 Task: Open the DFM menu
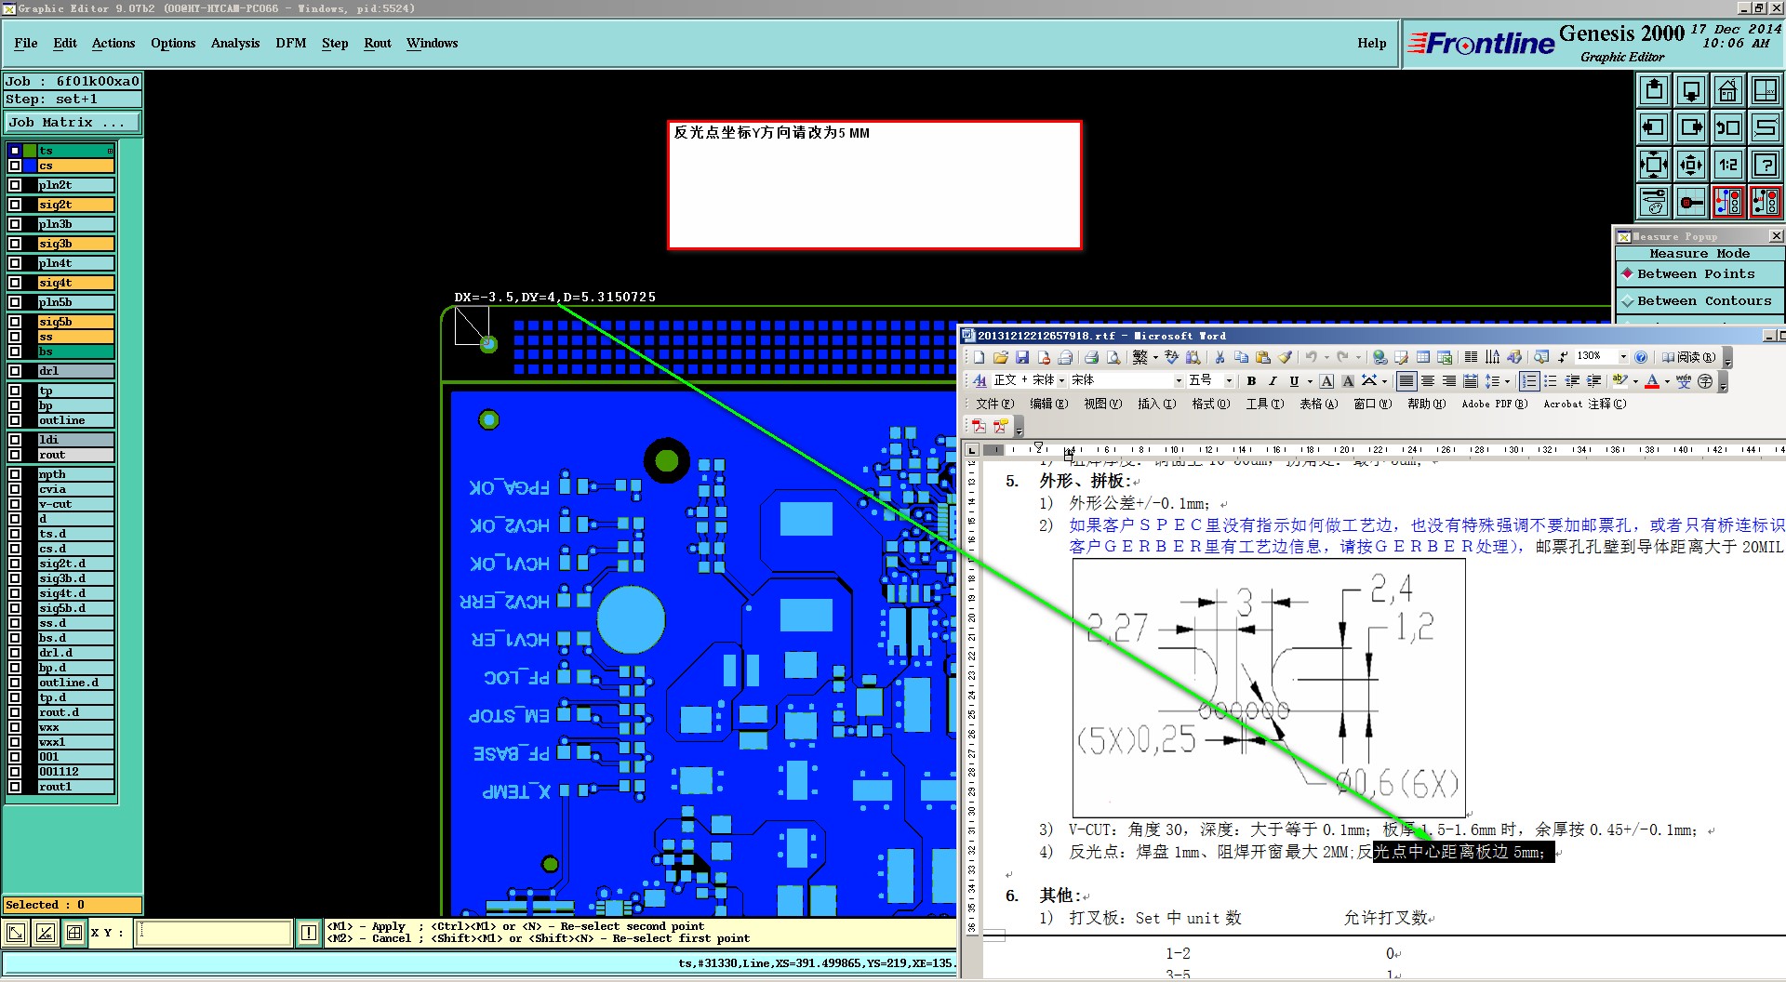pos(291,43)
